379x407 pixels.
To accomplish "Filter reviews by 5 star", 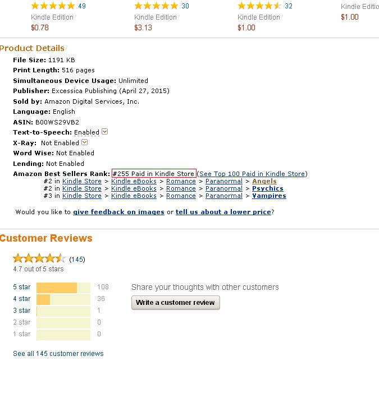I will 22,287.
